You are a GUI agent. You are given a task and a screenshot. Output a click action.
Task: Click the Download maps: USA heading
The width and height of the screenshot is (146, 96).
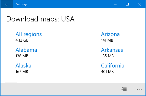[x=40, y=19]
